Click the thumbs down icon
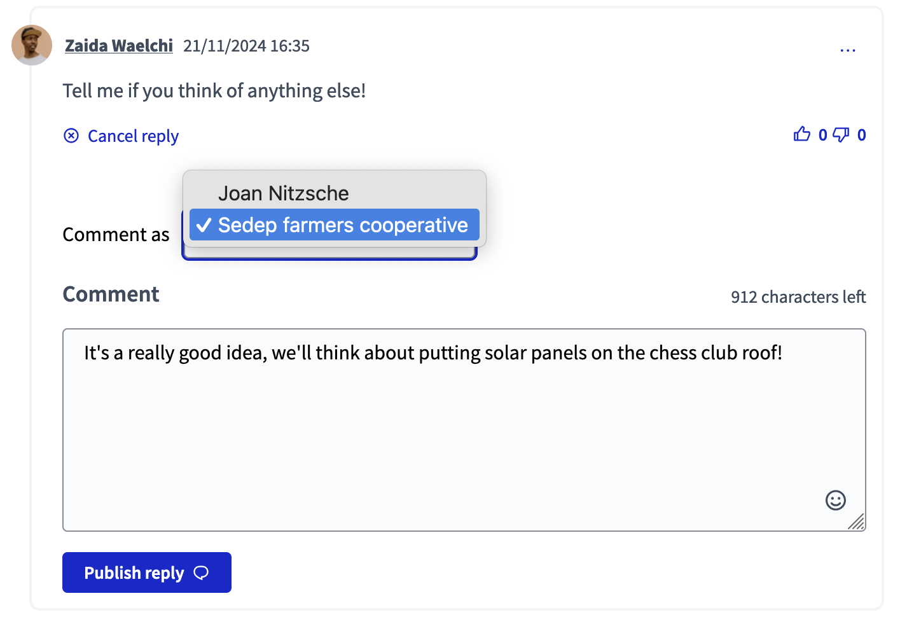 click(842, 135)
